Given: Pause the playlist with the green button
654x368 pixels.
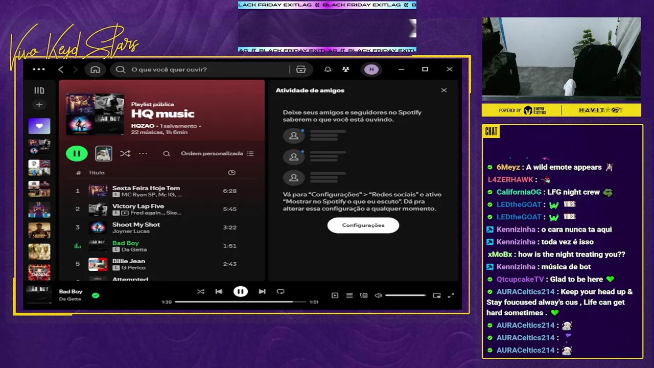Looking at the screenshot, I should [77, 153].
